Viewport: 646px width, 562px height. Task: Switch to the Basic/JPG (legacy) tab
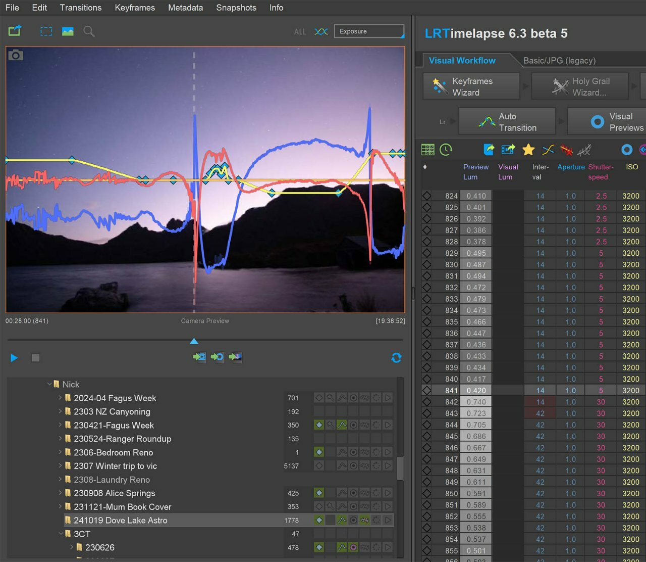[x=559, y=61]
